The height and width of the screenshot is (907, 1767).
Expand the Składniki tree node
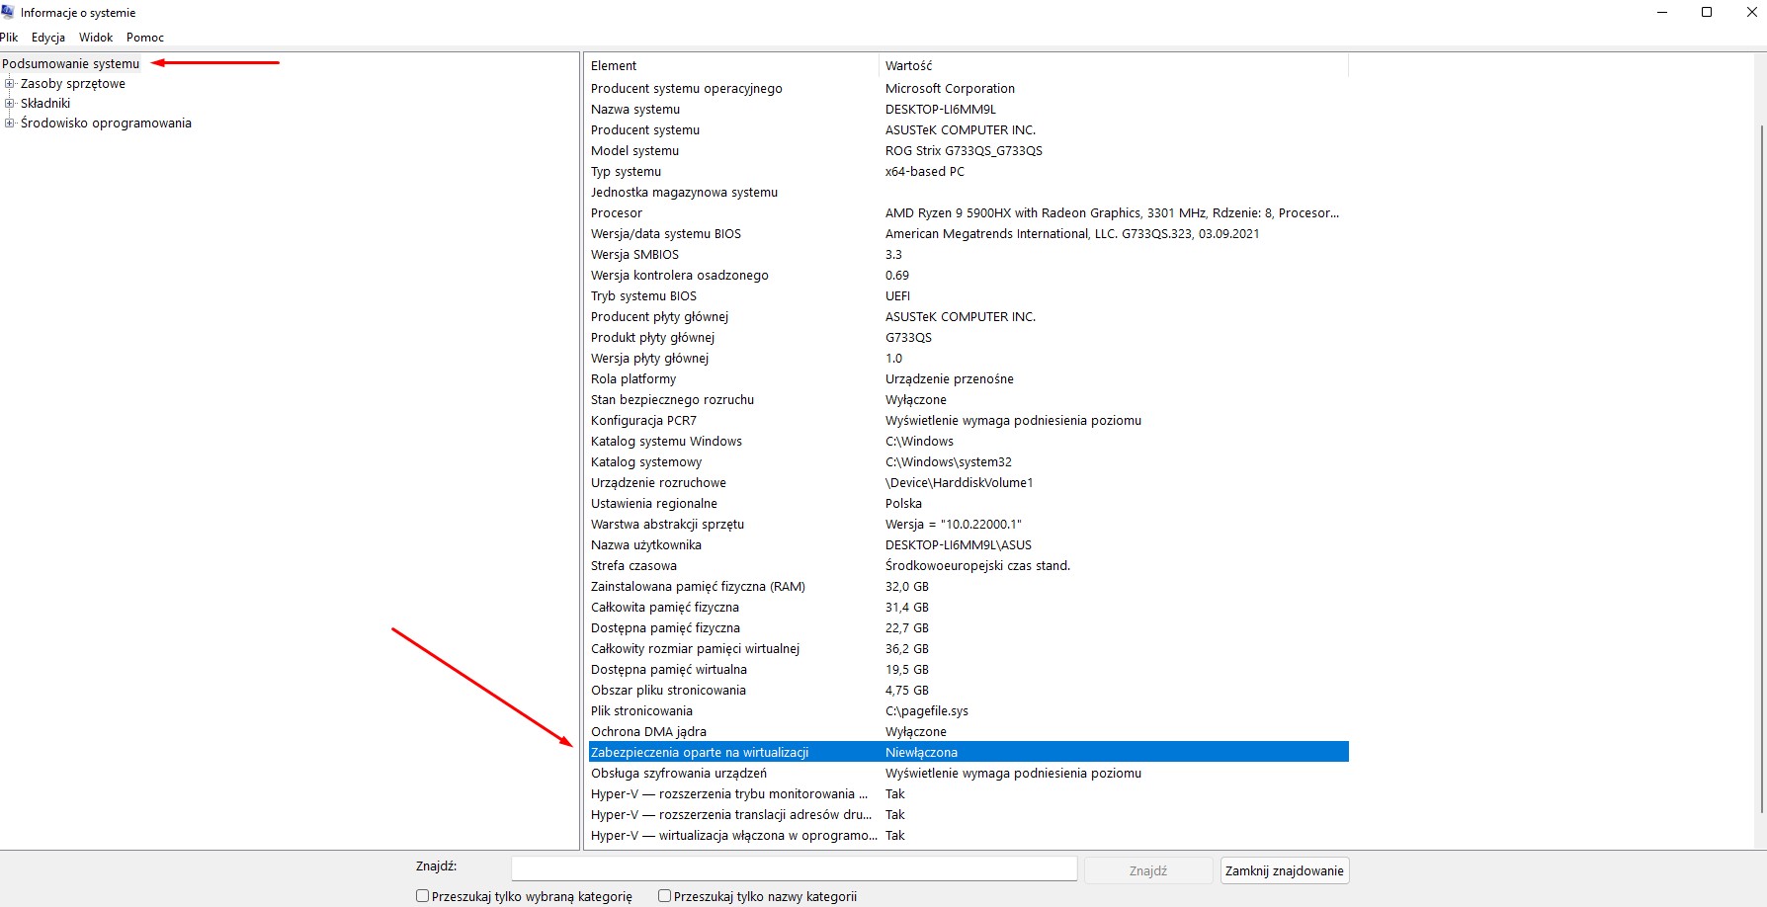(10, 103)
